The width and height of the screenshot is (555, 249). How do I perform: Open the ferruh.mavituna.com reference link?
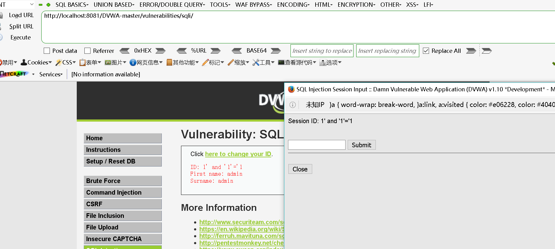coord(242,236)
